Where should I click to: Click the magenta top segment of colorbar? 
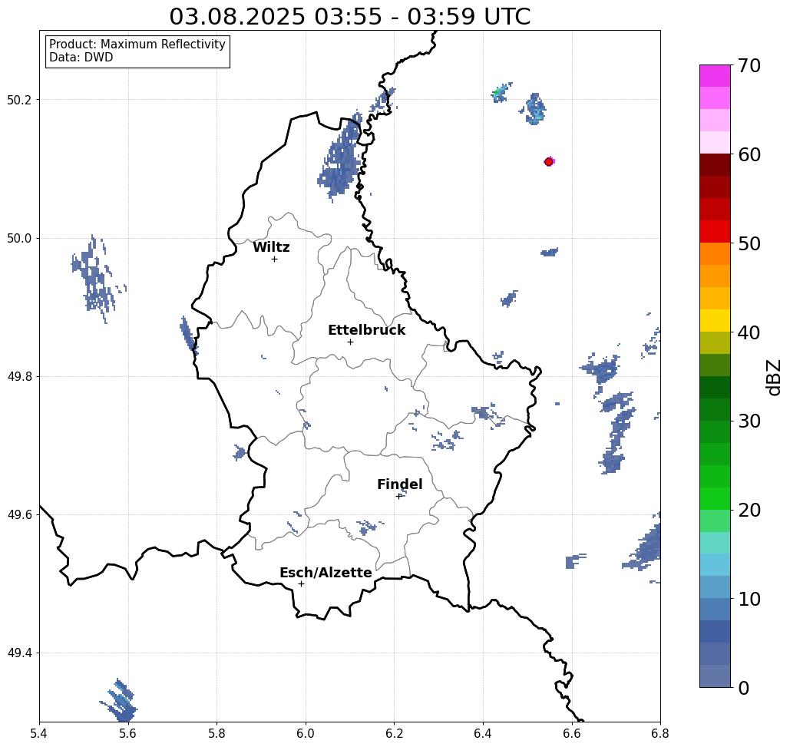coord(715,76)
